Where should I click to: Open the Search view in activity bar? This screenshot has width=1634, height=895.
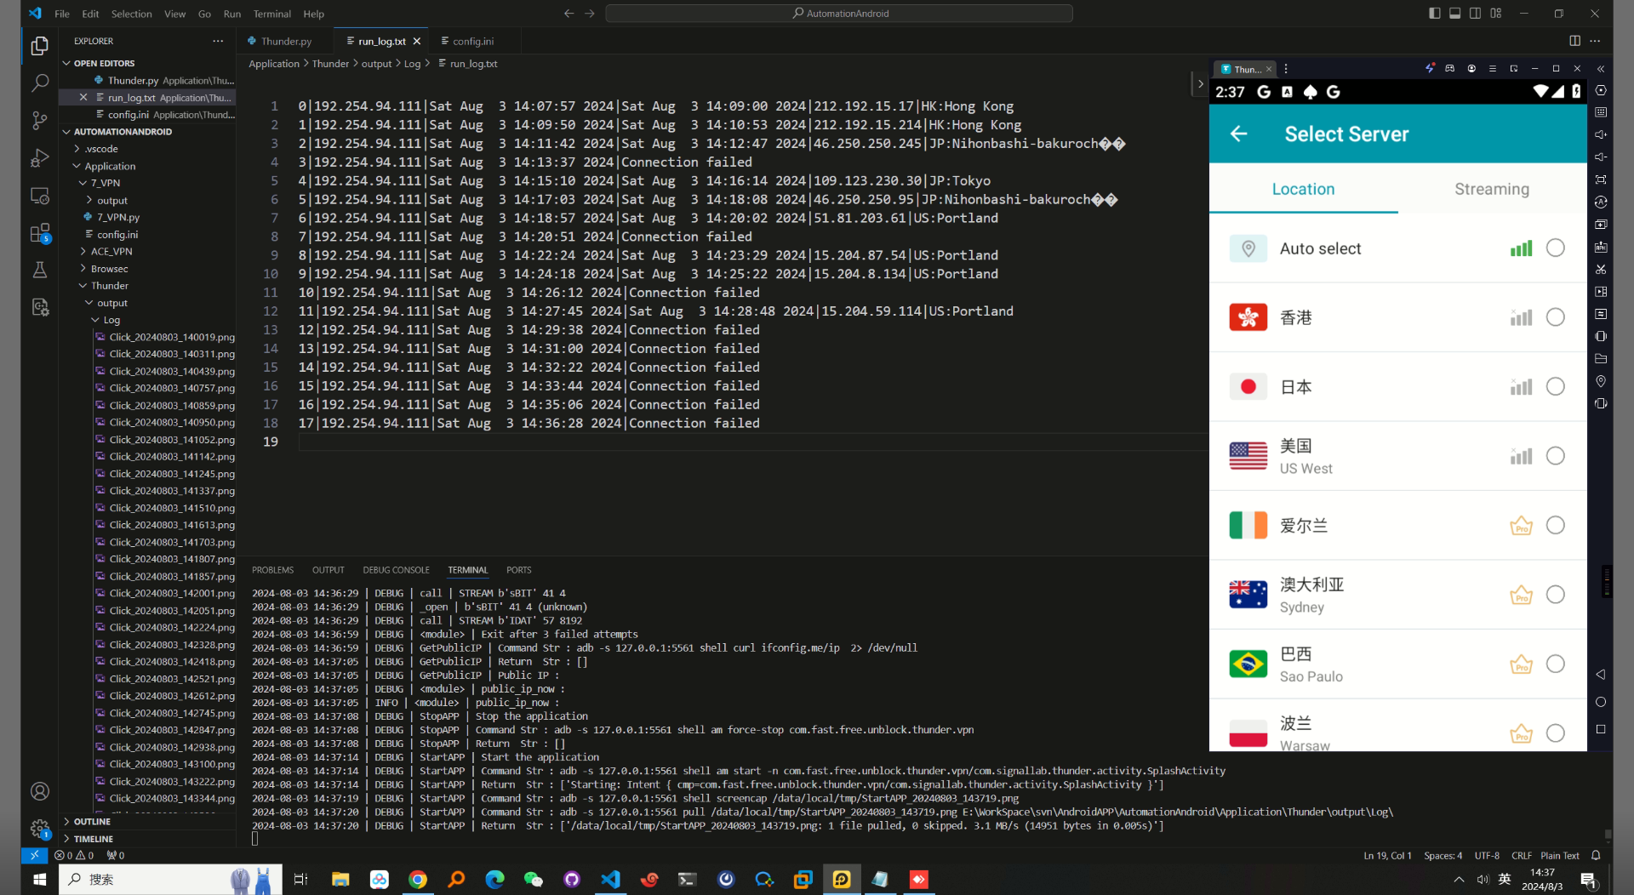pyautogui.click(x=40, y=83)
